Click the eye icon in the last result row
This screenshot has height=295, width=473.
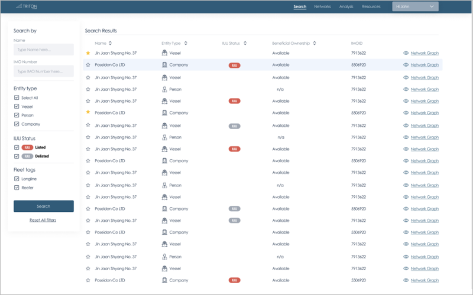coord(406,280)
